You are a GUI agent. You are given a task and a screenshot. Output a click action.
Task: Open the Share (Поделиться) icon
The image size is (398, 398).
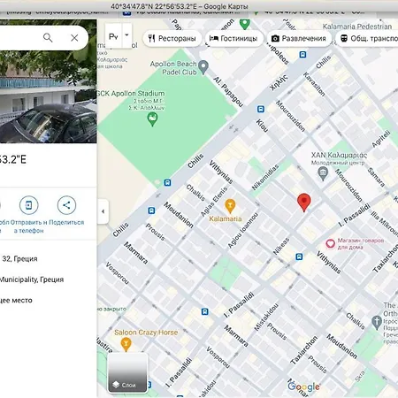[x=66, y=205]
